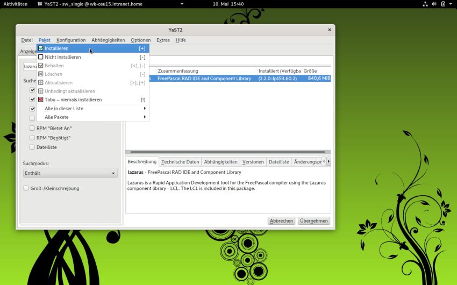Image resolution: width=457 pixels, height=285 pixels.
Task: Open the Konfiguration menu
Action: [71, 40]
